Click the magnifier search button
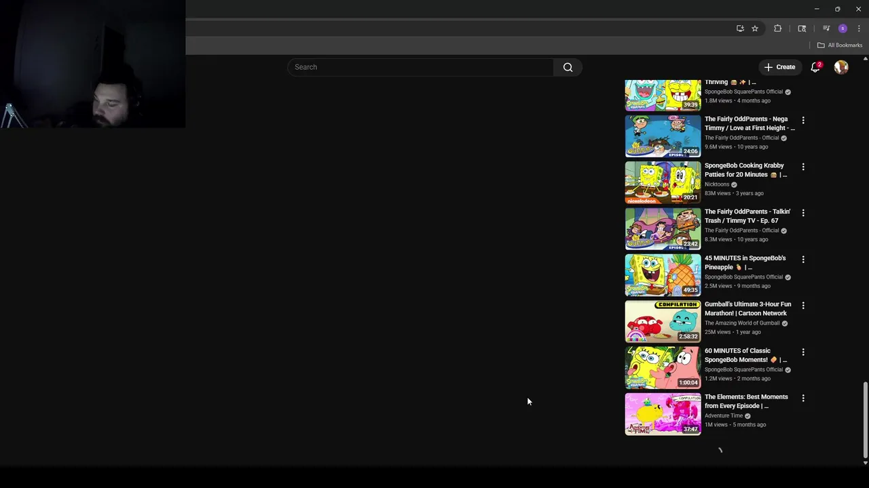The width and height of the screenshot is (869, 488). click(568, 67)
